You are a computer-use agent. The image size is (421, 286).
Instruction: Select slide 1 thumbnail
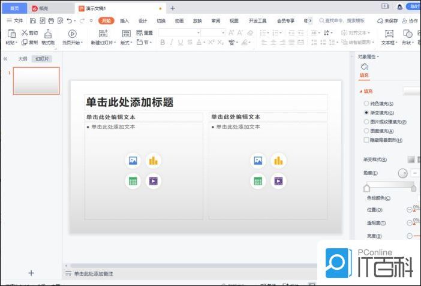pyautogui.click(x=36, y=81)
